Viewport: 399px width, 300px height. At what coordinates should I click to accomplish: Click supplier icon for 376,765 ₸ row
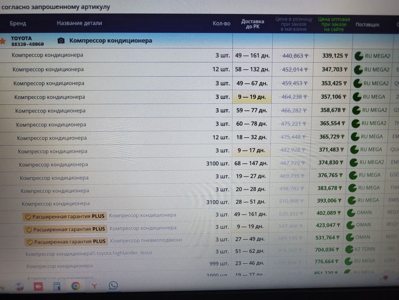[x=353, y=175]
